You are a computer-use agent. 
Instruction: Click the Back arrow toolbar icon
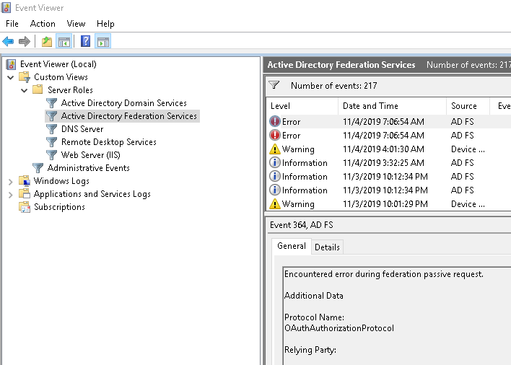(8, 42)
